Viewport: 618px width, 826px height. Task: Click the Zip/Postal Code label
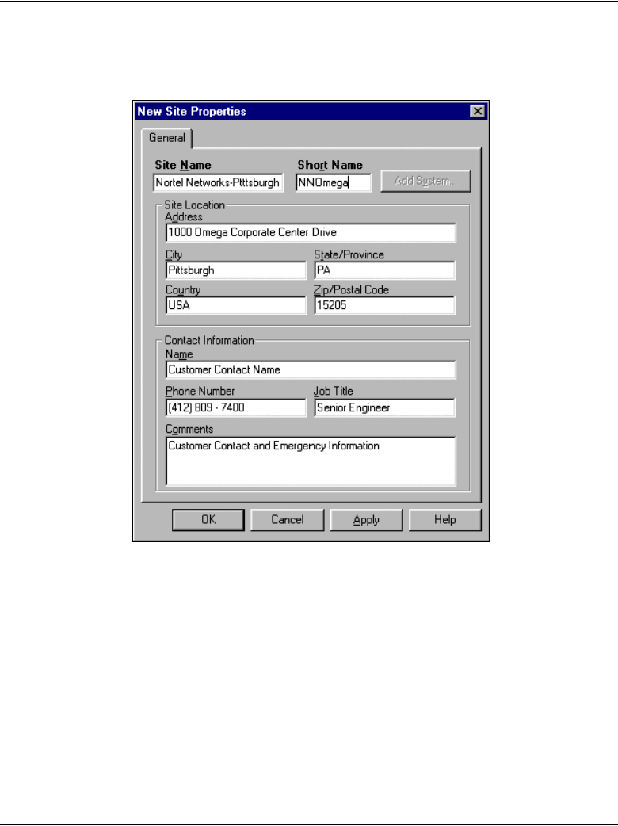click(x=351, y=289)
